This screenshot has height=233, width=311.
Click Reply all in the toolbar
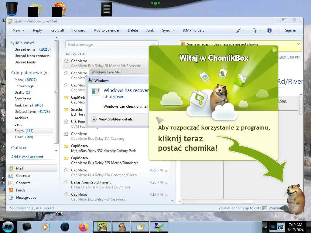[57, 30]
